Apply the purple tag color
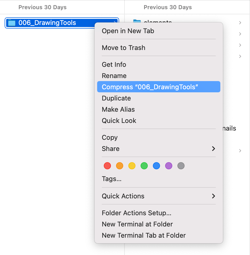 click(169, 166)
